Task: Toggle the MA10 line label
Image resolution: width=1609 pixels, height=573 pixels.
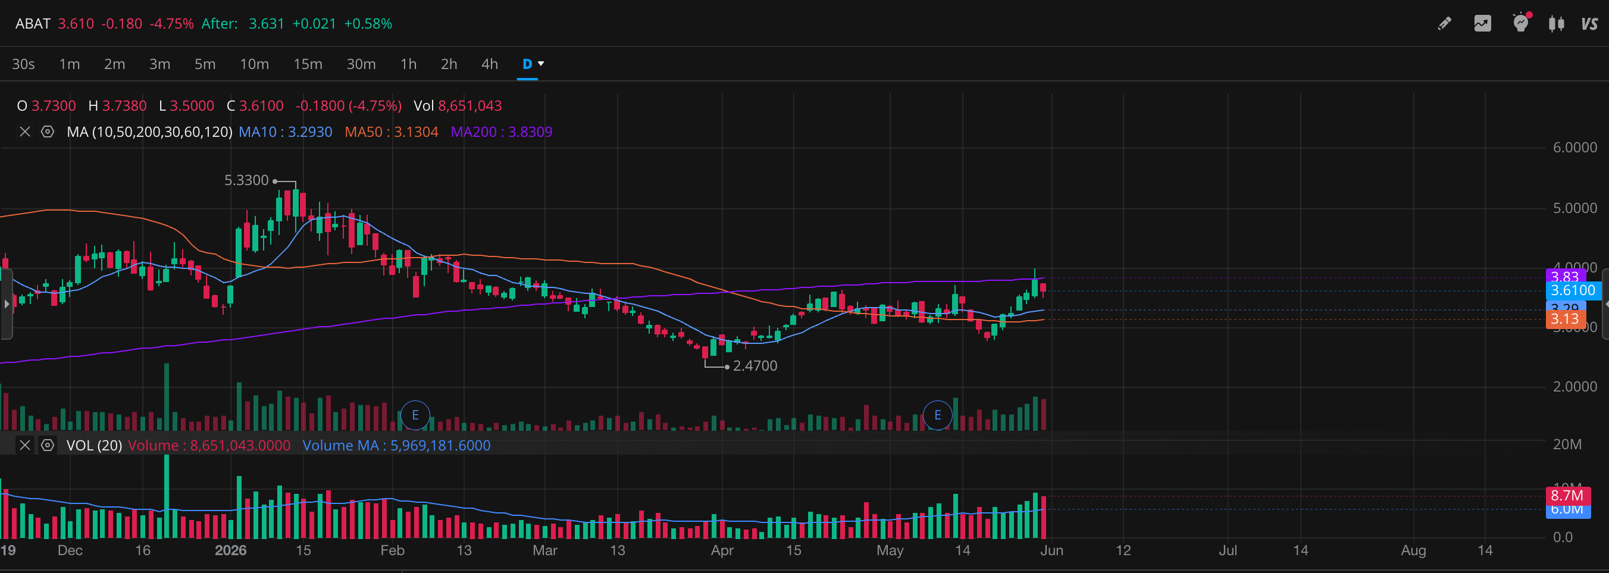Action: click(x=286, y=132)
